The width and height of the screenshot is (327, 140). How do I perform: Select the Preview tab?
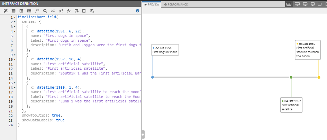[152, 4]
